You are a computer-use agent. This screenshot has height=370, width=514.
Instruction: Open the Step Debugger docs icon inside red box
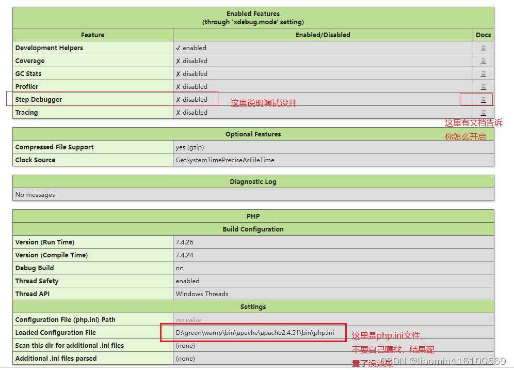(484, 99)
